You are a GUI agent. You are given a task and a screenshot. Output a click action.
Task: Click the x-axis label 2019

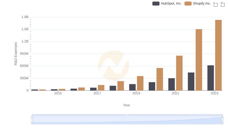(136, 93)
